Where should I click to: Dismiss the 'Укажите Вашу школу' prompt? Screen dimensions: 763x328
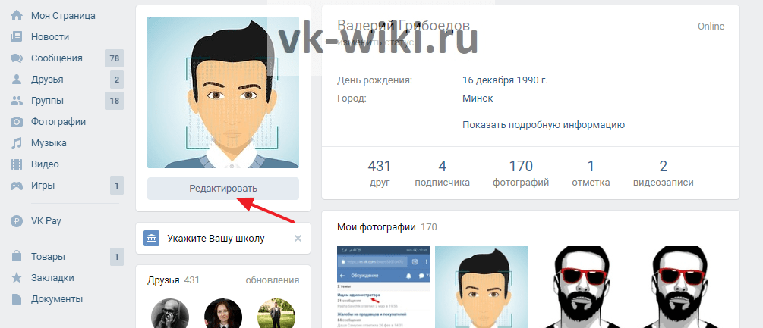(298, 239)
